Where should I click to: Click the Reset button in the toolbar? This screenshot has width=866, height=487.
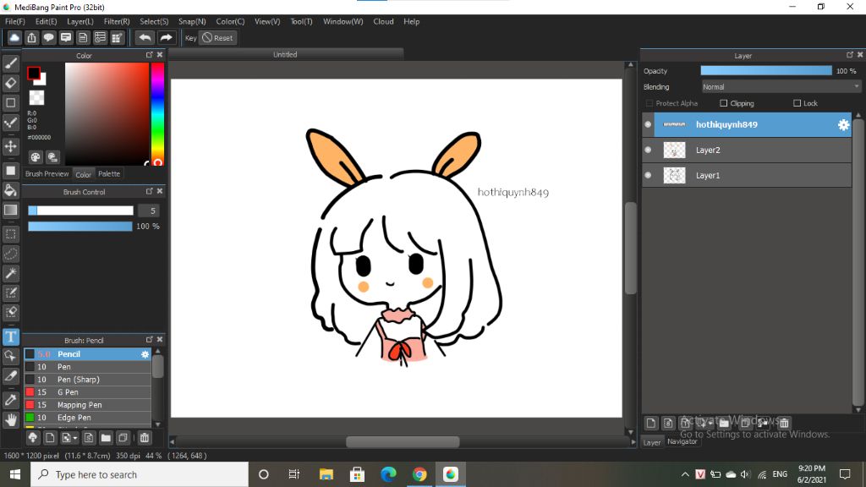(217, 37)
